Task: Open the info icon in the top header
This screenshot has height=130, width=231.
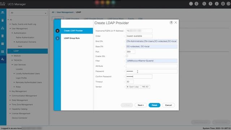Action: pyautogui.click(x=217, y=4)
